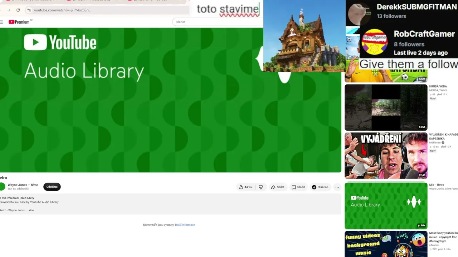
Task: Open Wayne Jones – téma channel name
Action: [23, 185]
